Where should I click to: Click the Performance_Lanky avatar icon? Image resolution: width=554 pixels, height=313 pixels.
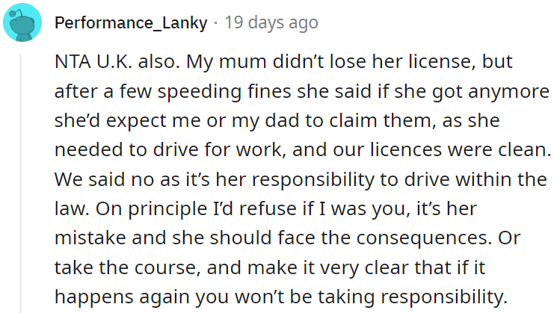point(22,23)
